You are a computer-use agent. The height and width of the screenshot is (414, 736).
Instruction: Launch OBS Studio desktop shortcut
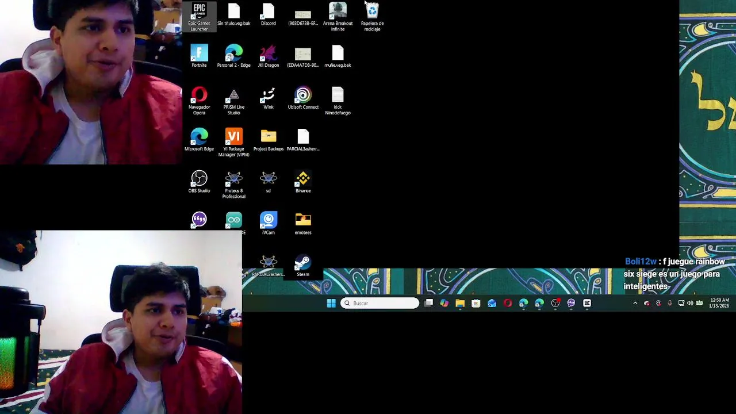pos(199,182)
